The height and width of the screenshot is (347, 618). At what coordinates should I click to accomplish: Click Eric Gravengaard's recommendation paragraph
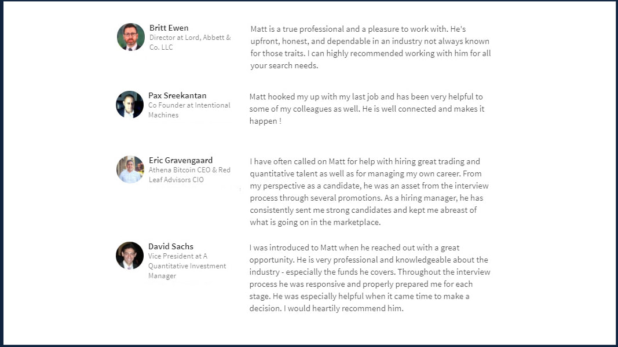369,192
